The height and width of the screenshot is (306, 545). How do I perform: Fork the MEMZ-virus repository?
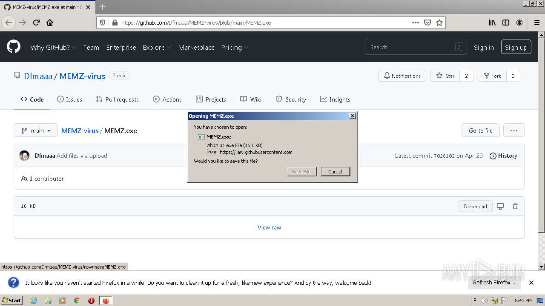click(492, 76)
